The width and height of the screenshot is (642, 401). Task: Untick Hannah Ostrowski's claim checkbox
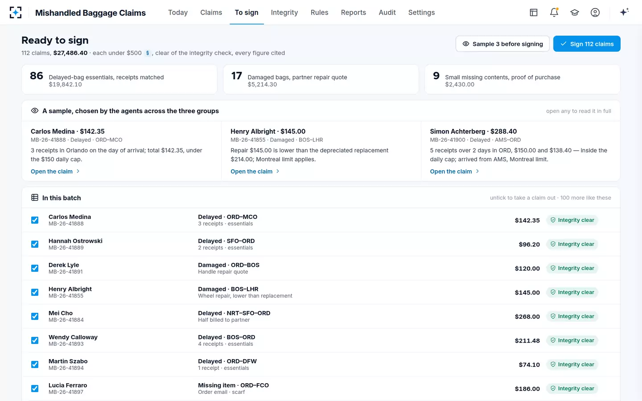35,244
